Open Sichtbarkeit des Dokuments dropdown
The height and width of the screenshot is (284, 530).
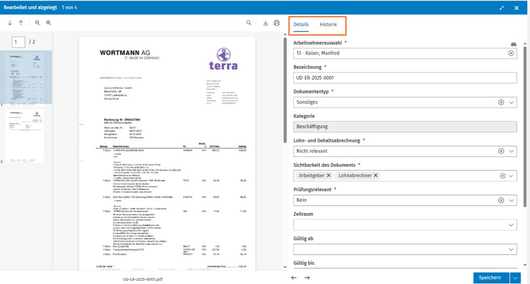tap(511, 176)
